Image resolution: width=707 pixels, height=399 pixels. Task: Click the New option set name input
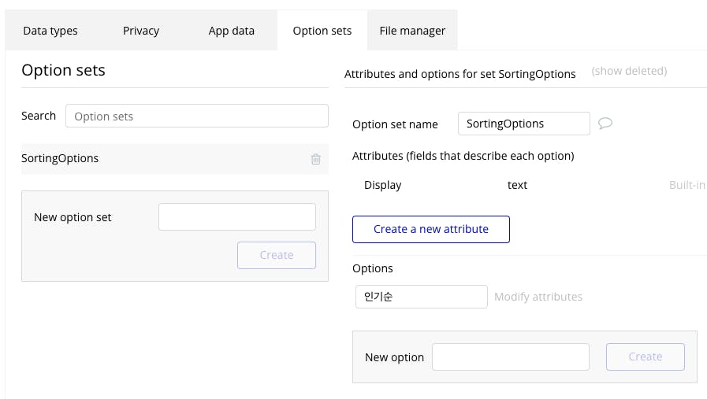[236, 217]
